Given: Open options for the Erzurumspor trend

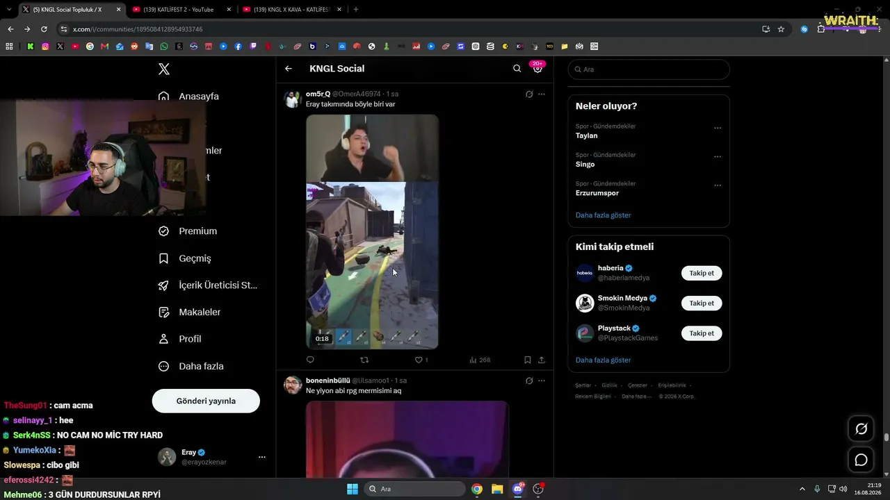Looking at the screenshot, I should pyautogui.click(x=718, y=185).
